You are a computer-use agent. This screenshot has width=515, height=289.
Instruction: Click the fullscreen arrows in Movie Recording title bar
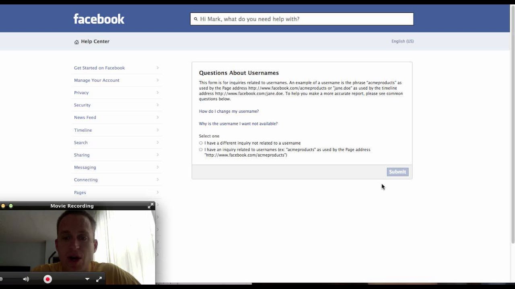coord(150,206)
